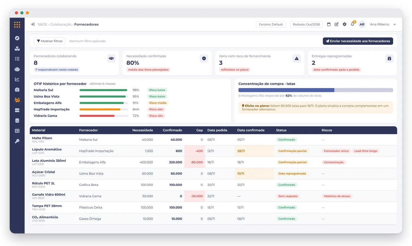The height and width of the screenshot is (246, 412).
Task: Go to Colaboração in the breadcrumb
Action: point(61,24)
